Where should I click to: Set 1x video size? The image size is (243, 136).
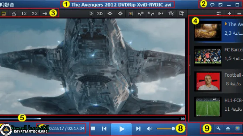[x=24, y=14]
